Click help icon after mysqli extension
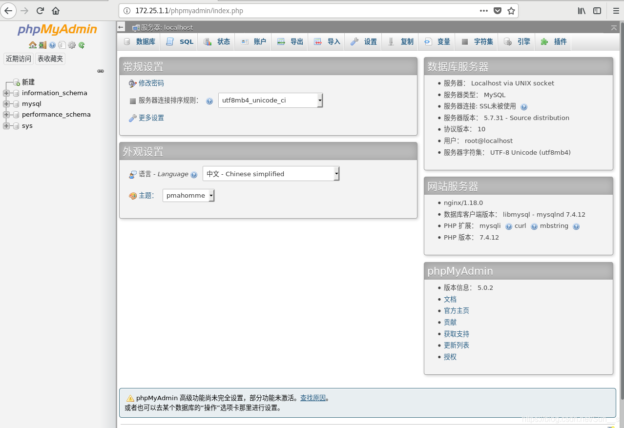Image resolution: width=624 pixels, height=428 pixels. (509, 226)
